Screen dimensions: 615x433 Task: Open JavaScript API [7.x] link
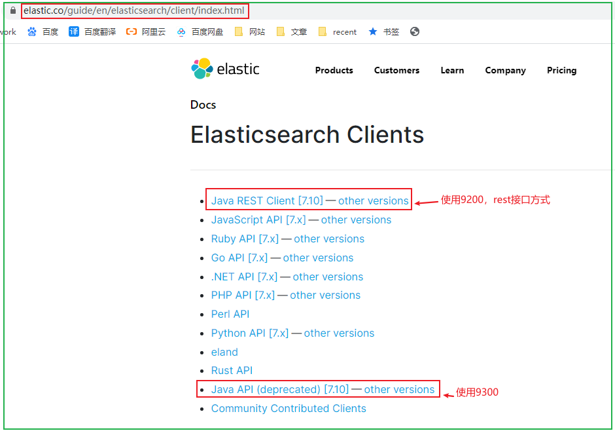(x=258, y=220)
